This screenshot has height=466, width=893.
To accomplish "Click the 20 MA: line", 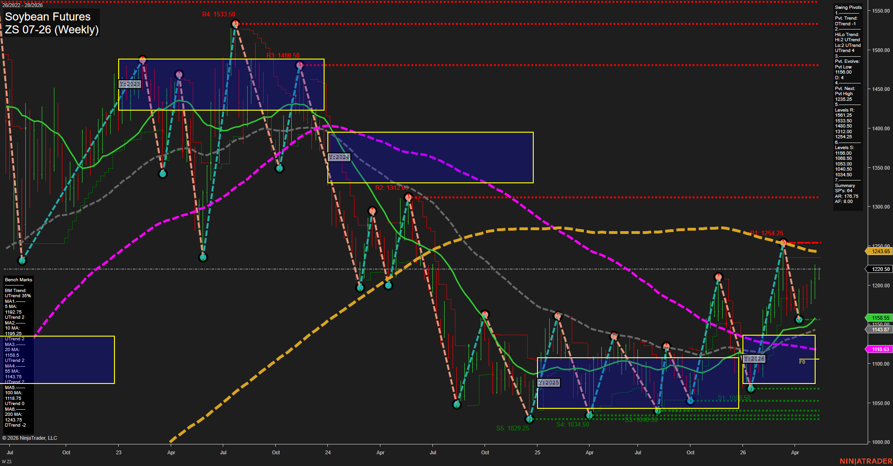I will click(12, 350).
